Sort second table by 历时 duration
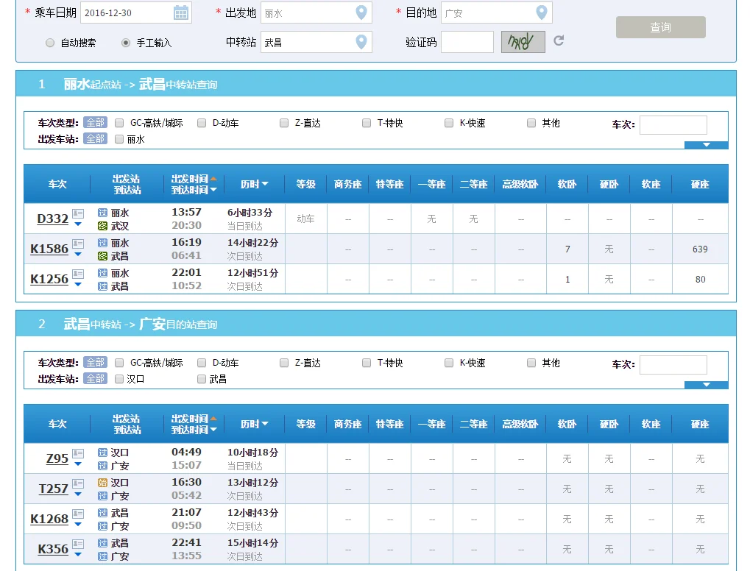 pos(254,424)
